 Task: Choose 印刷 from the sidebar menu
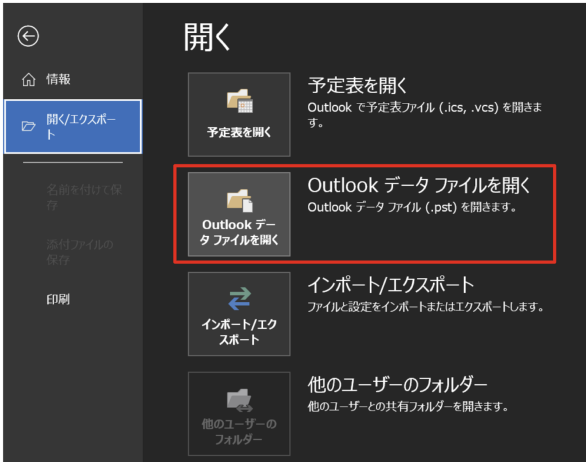[x=58, y=299]
